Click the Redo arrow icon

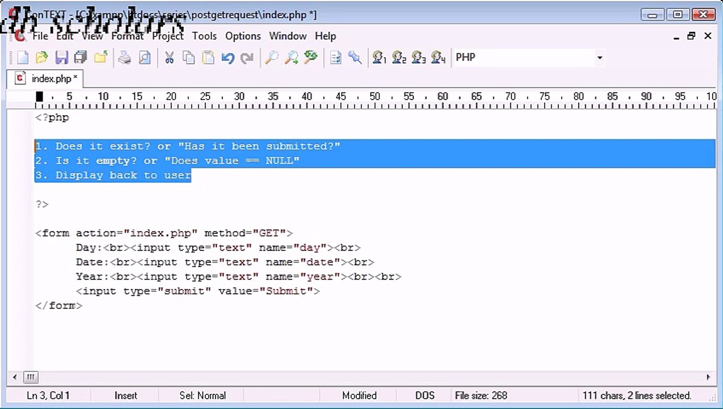[247, 57]
